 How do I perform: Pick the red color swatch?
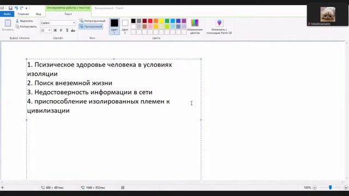pyautogui.click(x=151, y=21)
